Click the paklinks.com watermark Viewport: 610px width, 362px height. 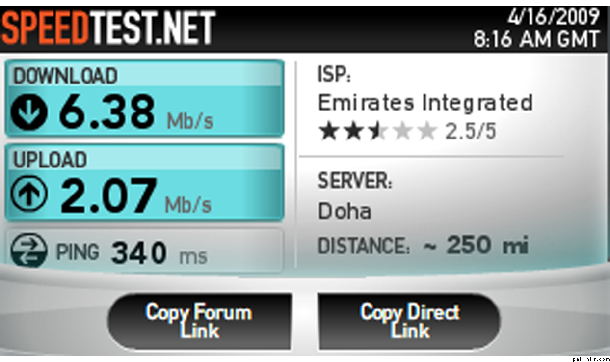590,359
